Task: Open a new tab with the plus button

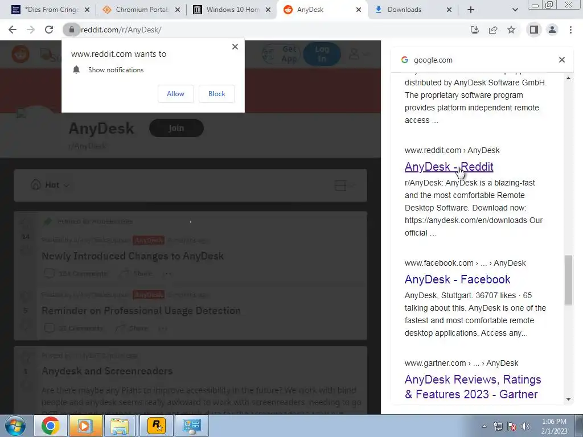Action: [471, 10]
